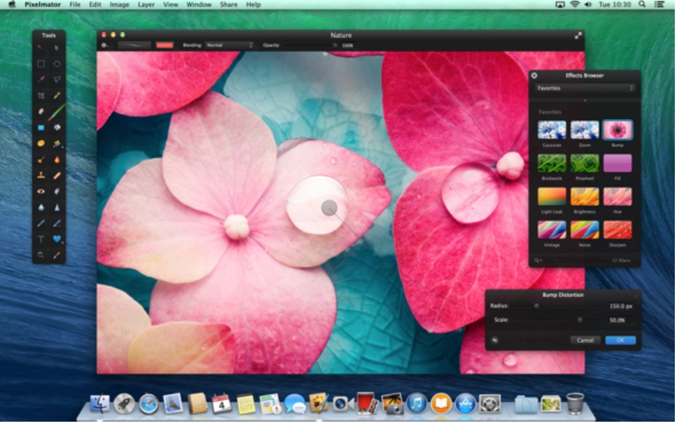Screen dimensions: 676x424
Task: Select the Light Leak effect thumbnail
Action: click(x=552, y=197)
